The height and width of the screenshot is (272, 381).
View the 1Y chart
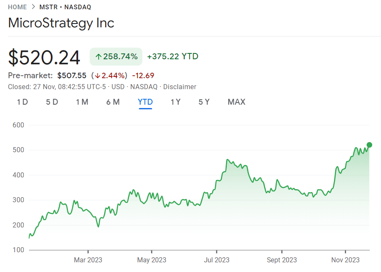pyautogui.click(x=176, y=102)
